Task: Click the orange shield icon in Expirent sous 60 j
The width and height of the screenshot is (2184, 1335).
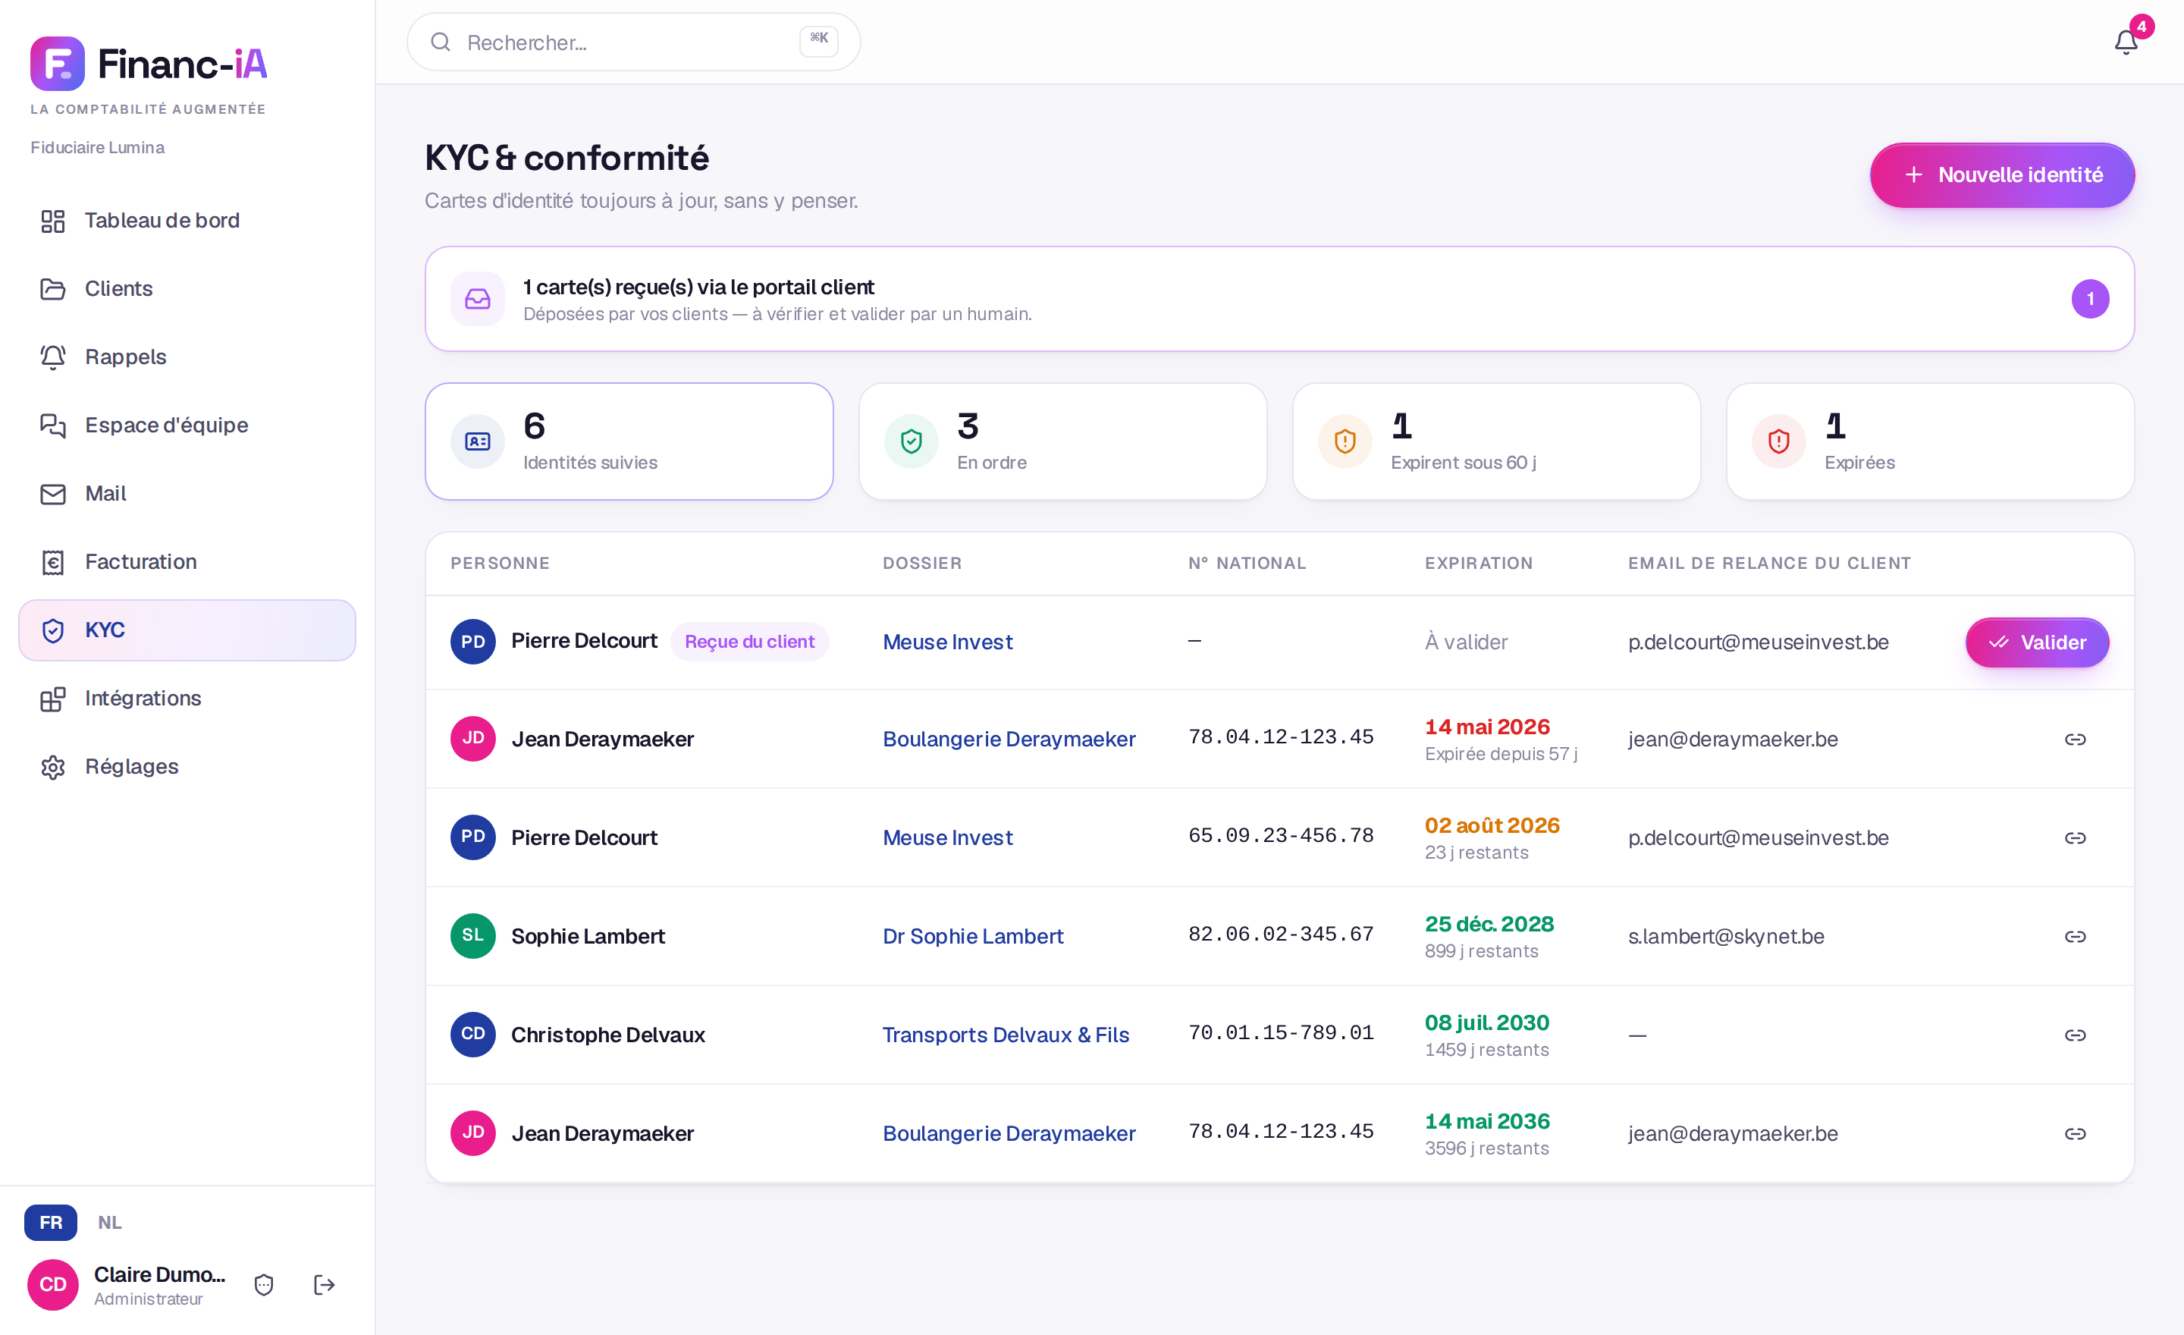Action: point(1345,441)
